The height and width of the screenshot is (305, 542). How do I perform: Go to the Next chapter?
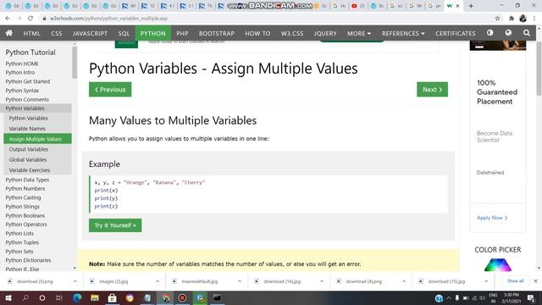pyautogui.click(x=432, y=90)
